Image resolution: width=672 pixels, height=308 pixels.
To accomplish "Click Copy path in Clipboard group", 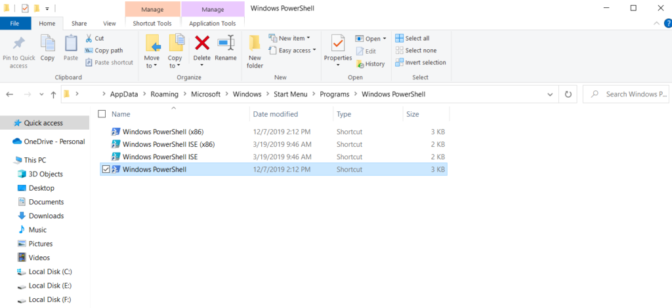I will coord(104,50).
